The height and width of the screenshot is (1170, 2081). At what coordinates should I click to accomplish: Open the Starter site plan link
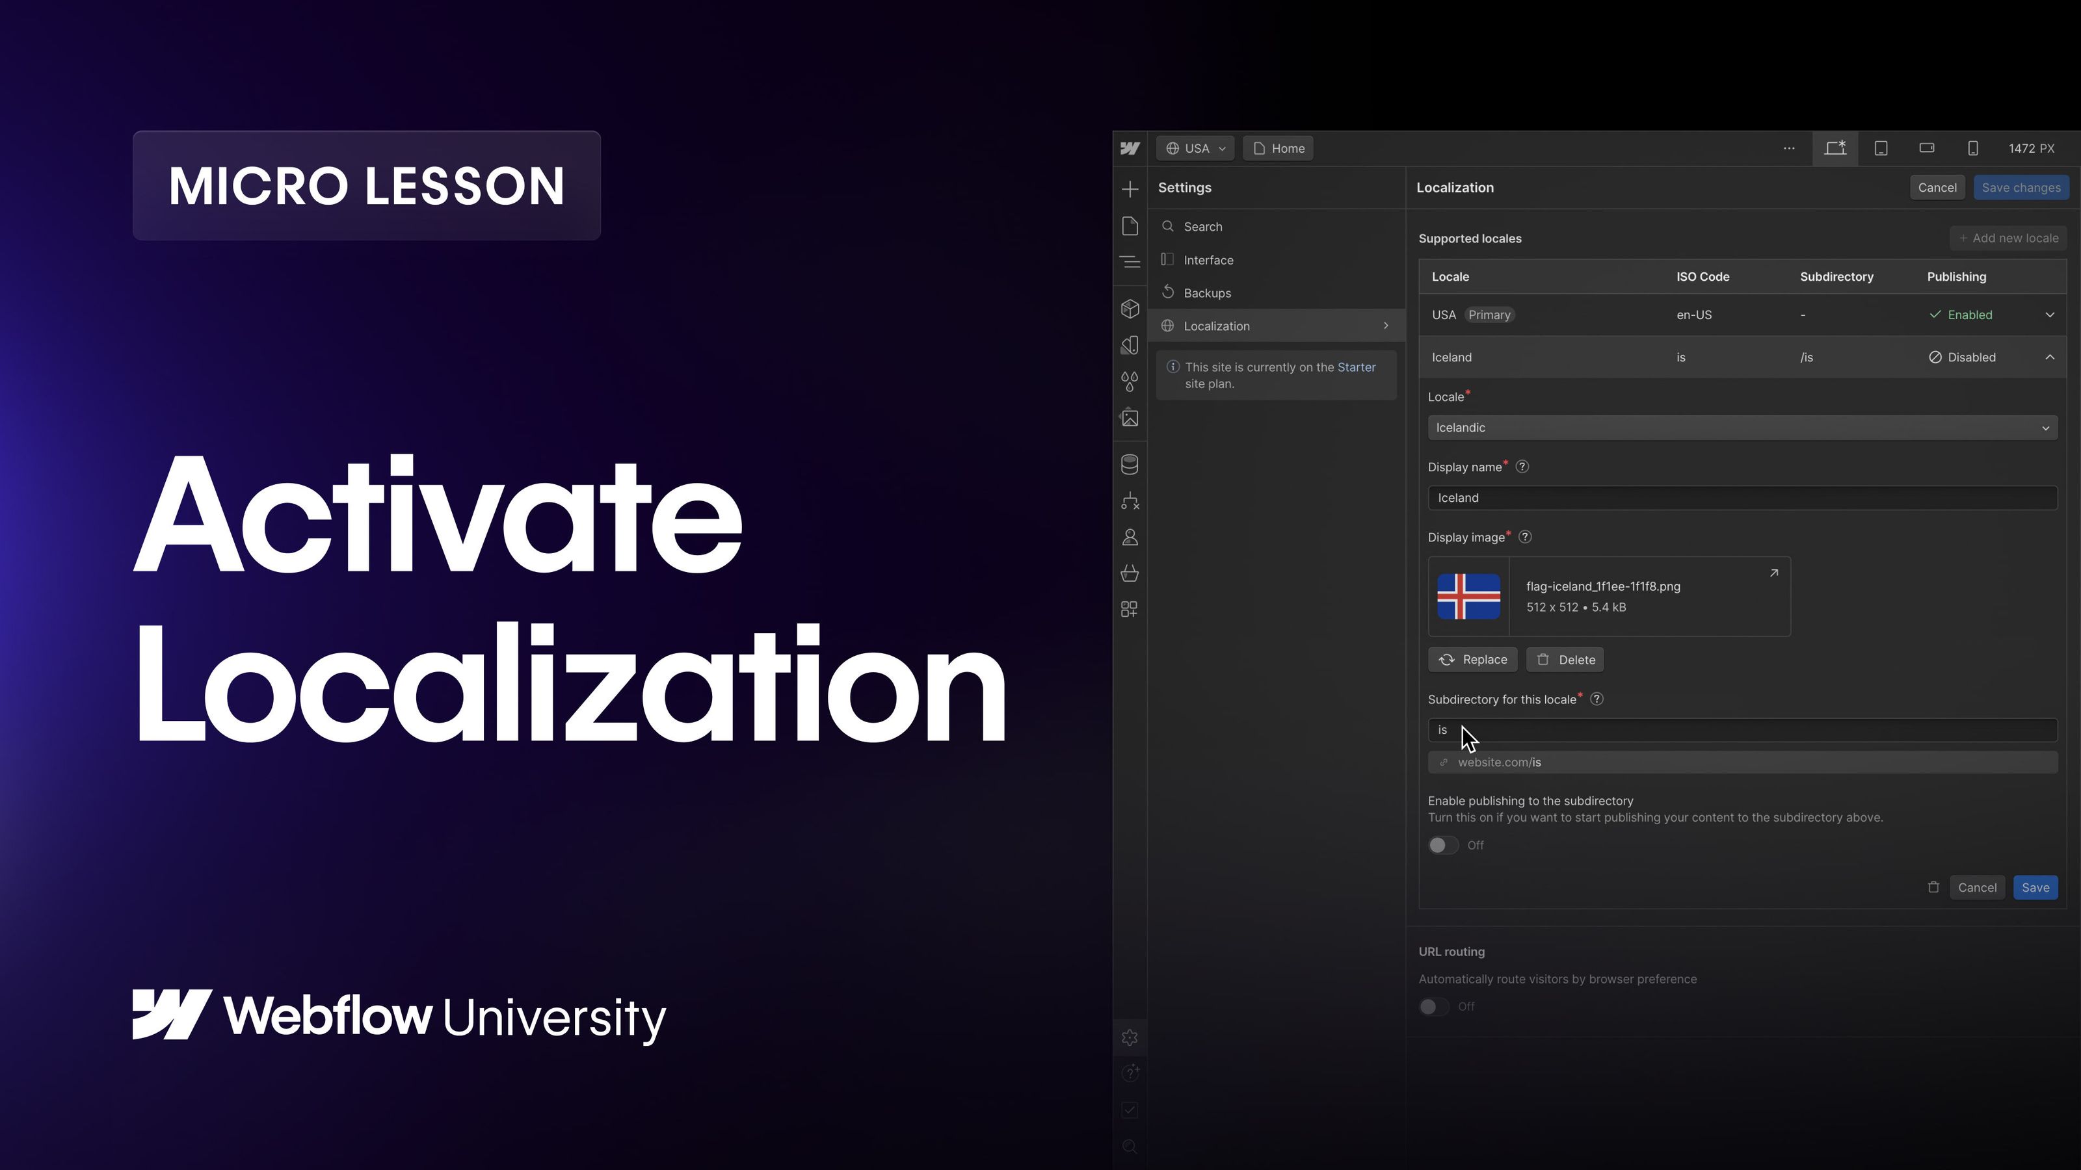[x=1357, y=367]
